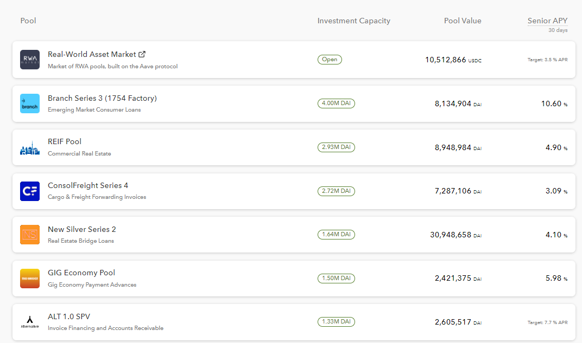Click the 2,421,375 DAI pool value
582x343 pixels.
click(x=458, y=278)
